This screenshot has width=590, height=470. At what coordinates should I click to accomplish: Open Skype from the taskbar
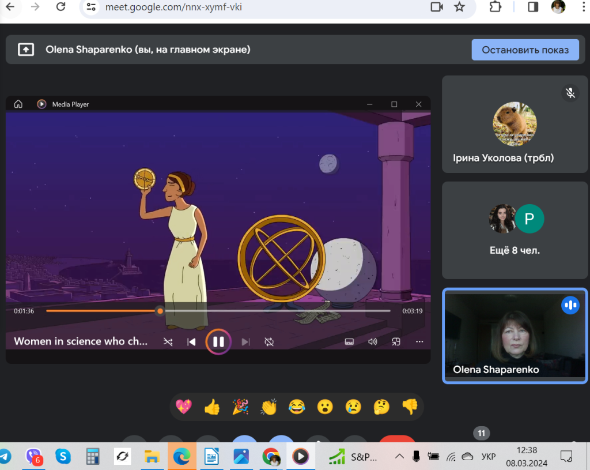pyautogui.click(x=63, y=456)
